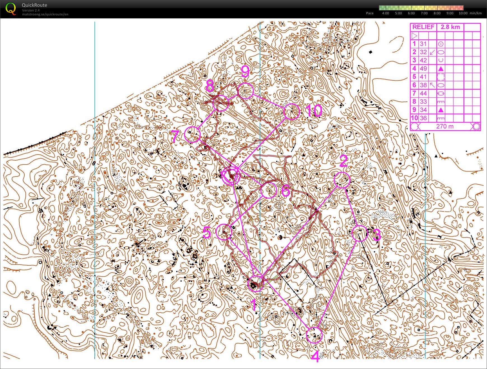Image resolution: width=487 pixels, height=369 pixels.
Task: Click control circle 7 on the map
Action: (192, 134)
